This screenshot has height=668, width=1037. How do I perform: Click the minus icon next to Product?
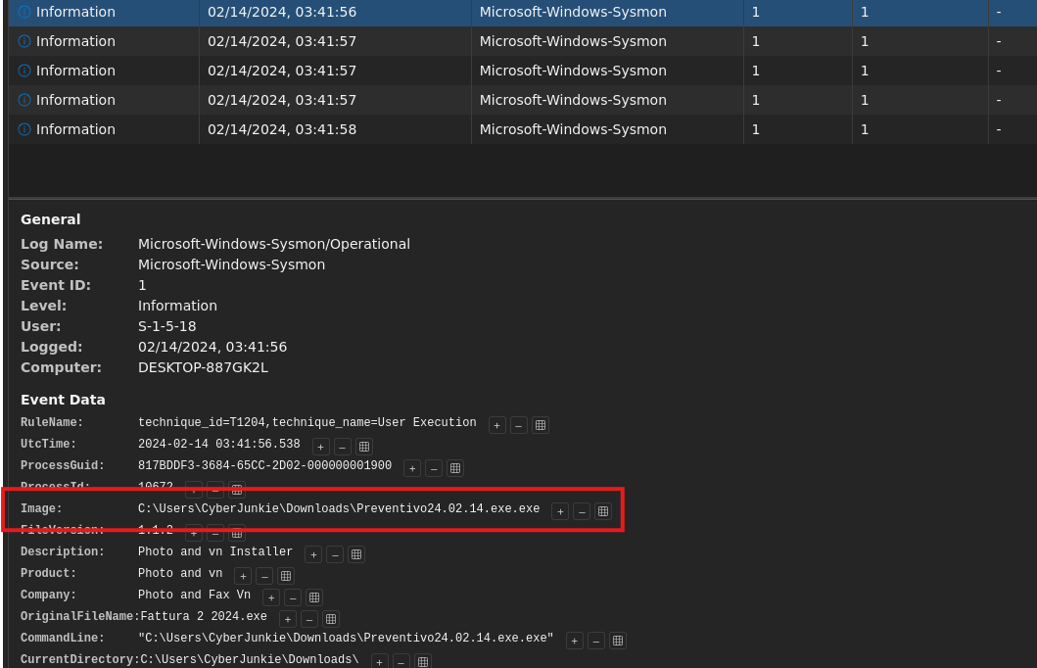pyautogui.click(x=264, y=576)
